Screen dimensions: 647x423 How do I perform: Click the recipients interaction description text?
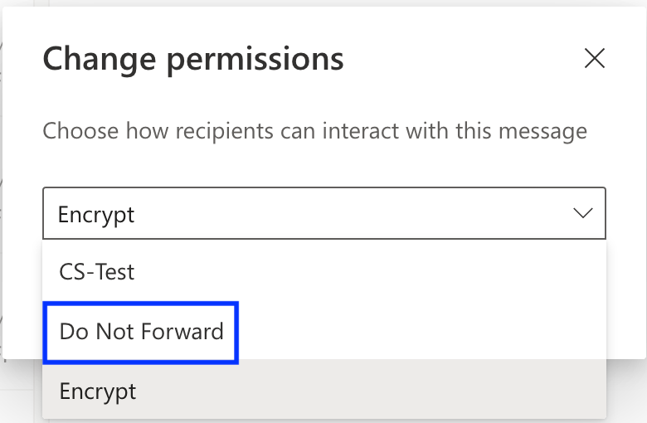pos(314,131)
